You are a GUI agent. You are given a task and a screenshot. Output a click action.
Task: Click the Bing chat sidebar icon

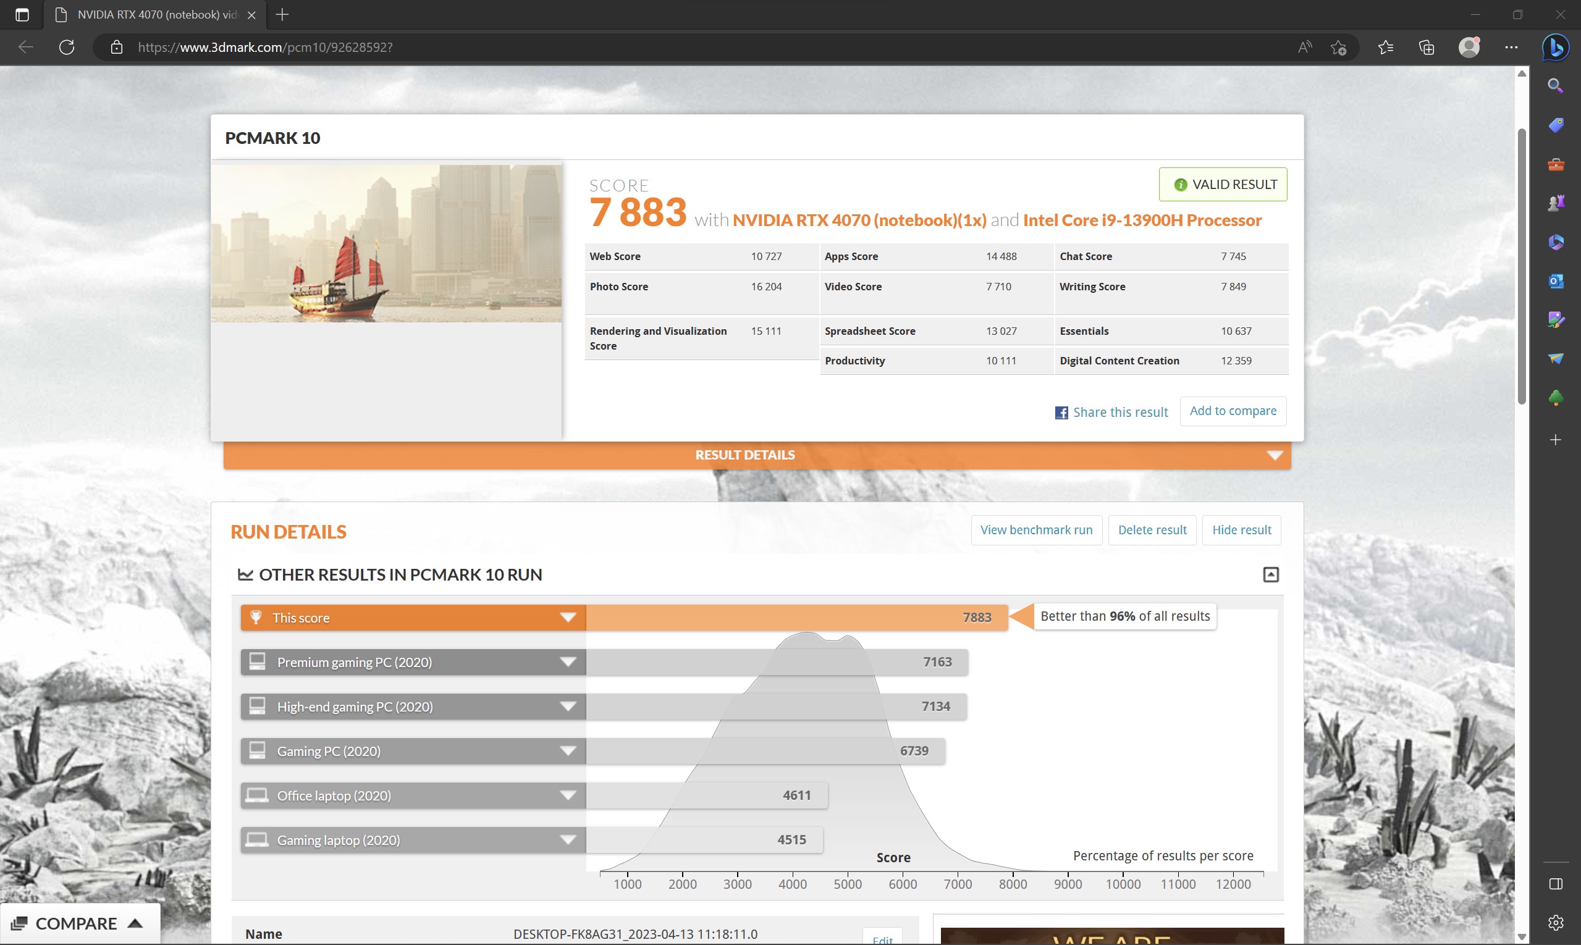[x=1555, y=48]
